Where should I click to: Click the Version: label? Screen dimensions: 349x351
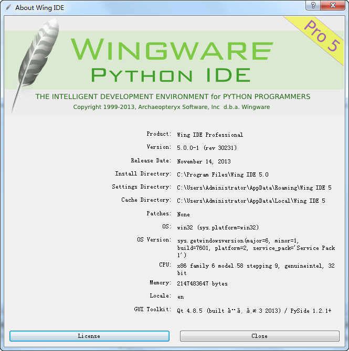click(x=159, y=147)
